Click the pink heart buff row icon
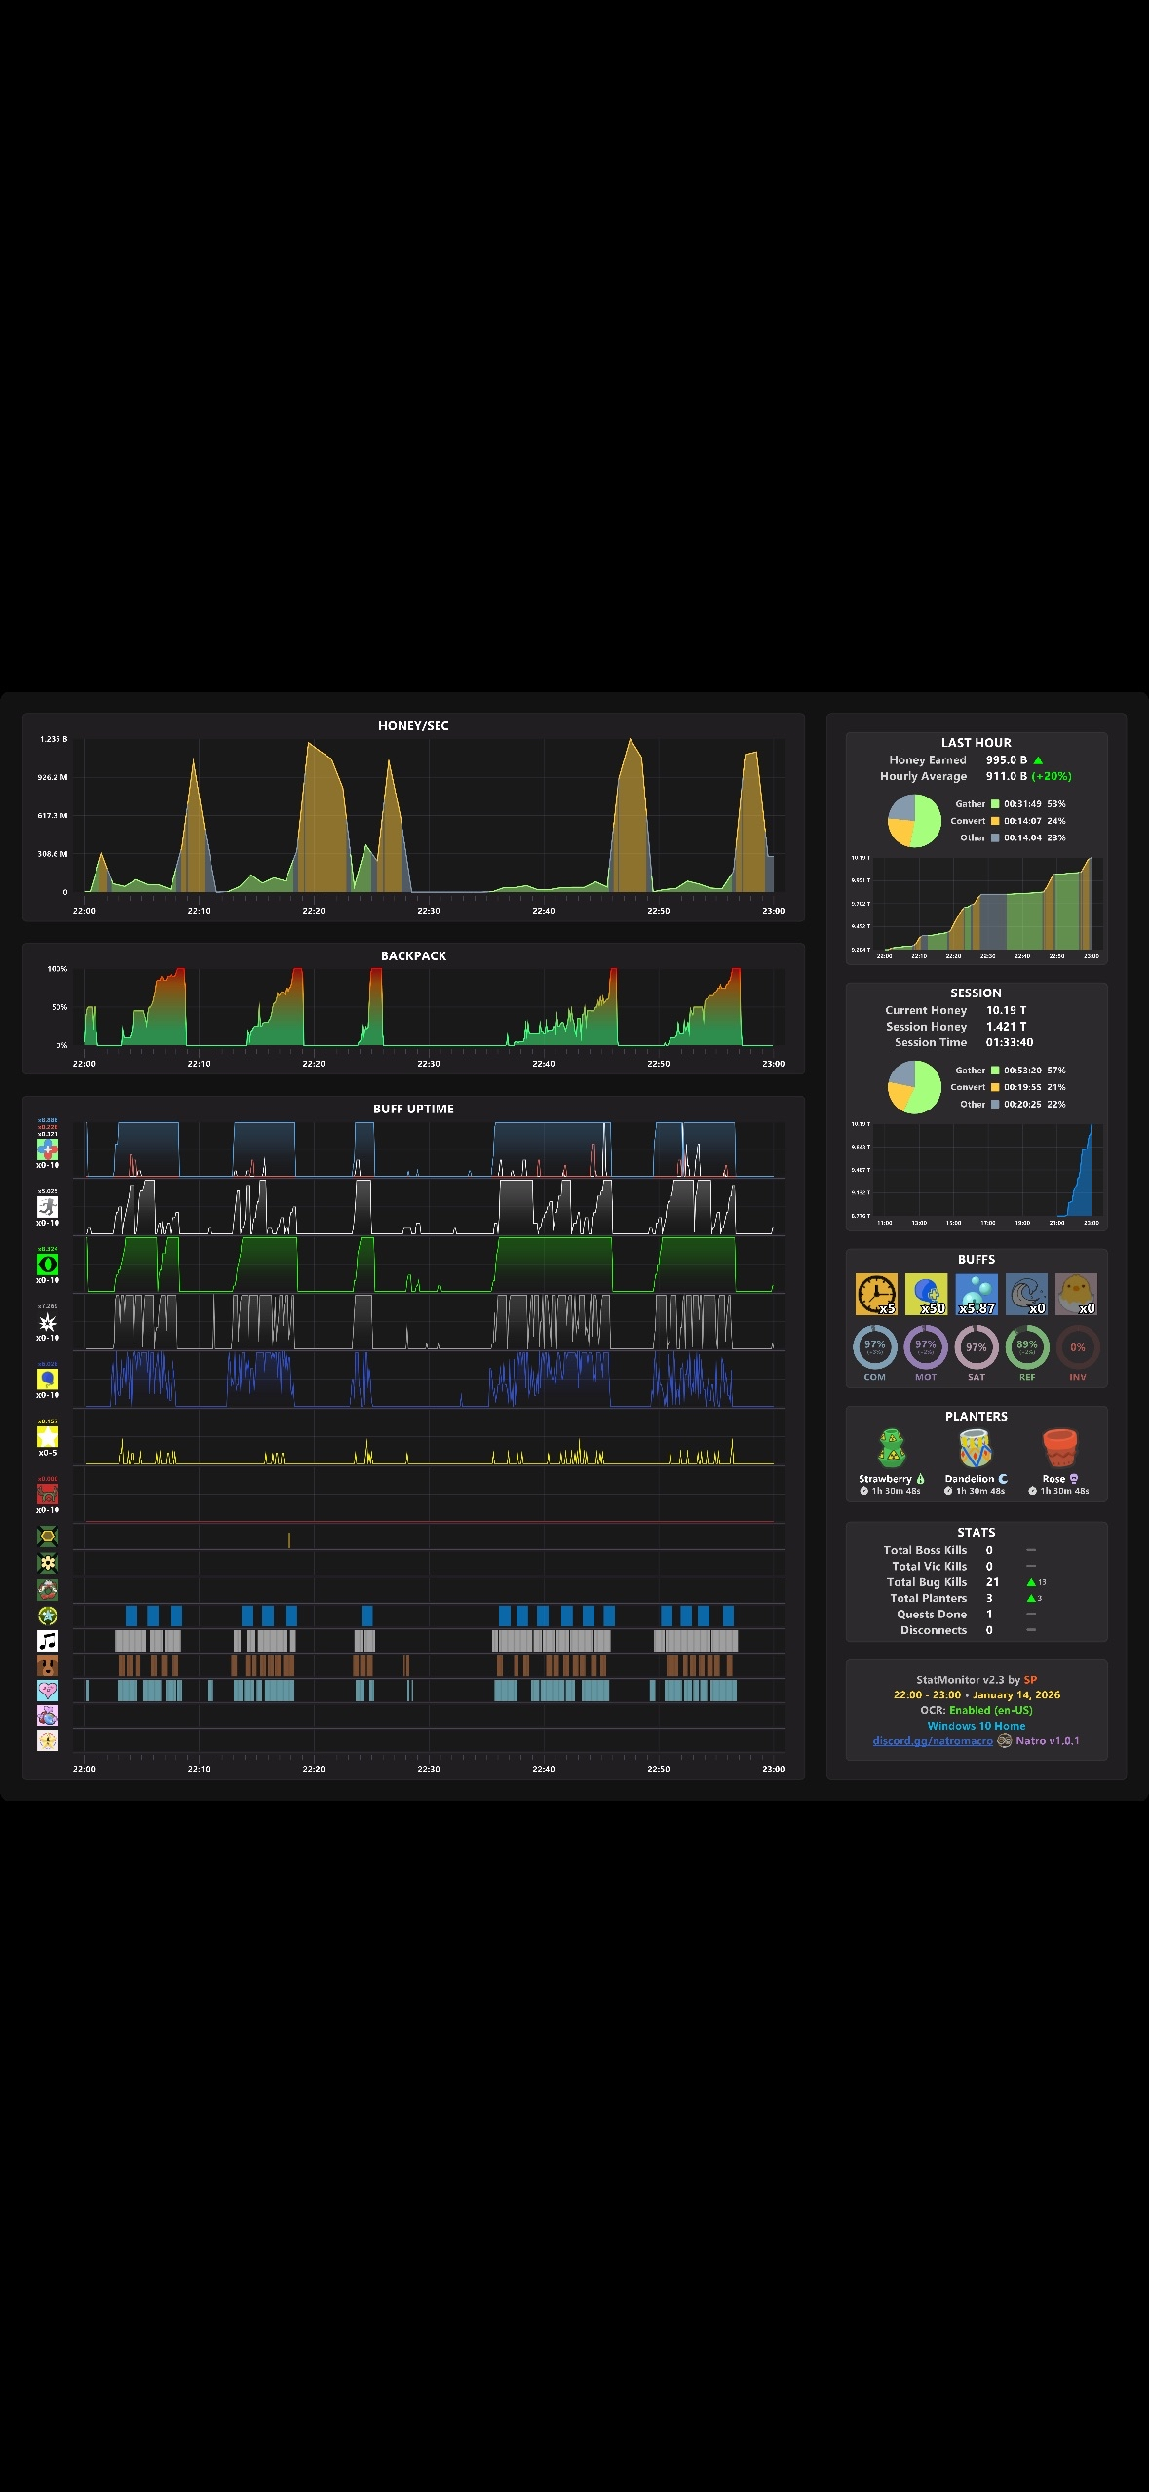Viewport: 1149px width, 2492px height. (48, 1690)
